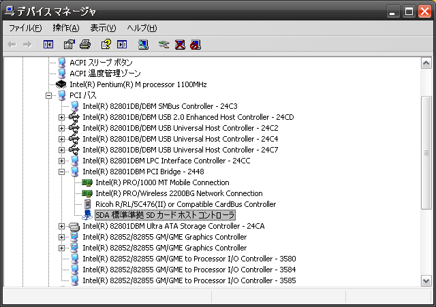Image resolution: width=436 pixels, height=307 pixels.
Task: Click the Properties toolbar icon
Action: [x=69, y=45]
